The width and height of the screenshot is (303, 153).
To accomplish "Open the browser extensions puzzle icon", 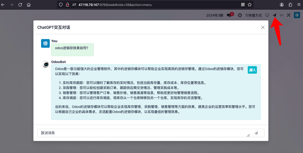I will coord(290,5).
